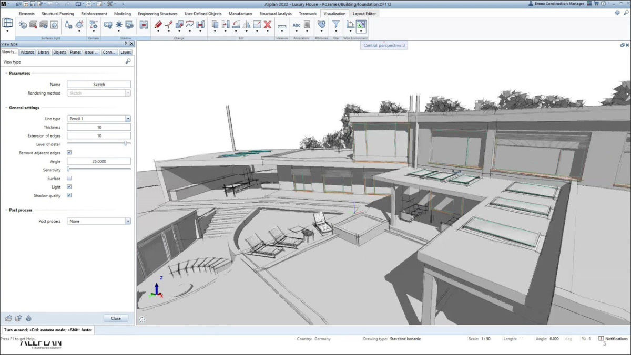631x355 pixels.
Task: Click the Close button in palette
Action: 116,318
